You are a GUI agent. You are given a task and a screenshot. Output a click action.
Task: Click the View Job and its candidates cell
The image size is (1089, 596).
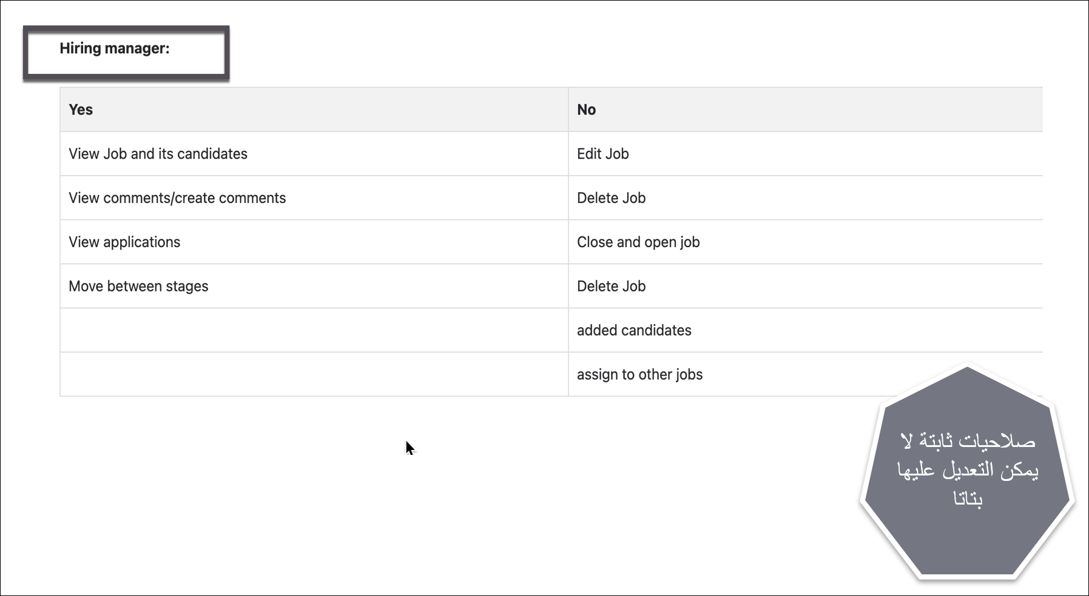click(158, 154)
